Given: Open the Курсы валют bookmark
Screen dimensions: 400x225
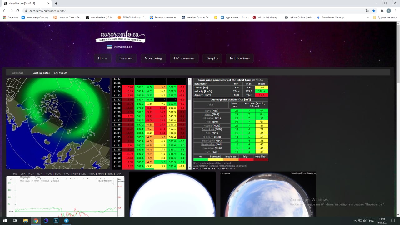Looking at the screenshot, I should (x=235, y=17).
